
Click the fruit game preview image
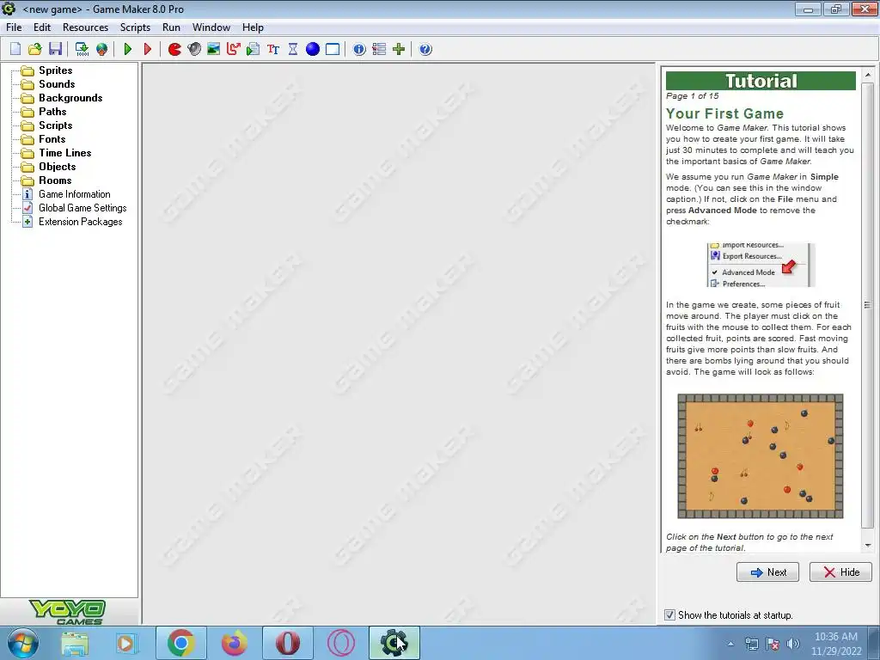click(x=761, y=456)
